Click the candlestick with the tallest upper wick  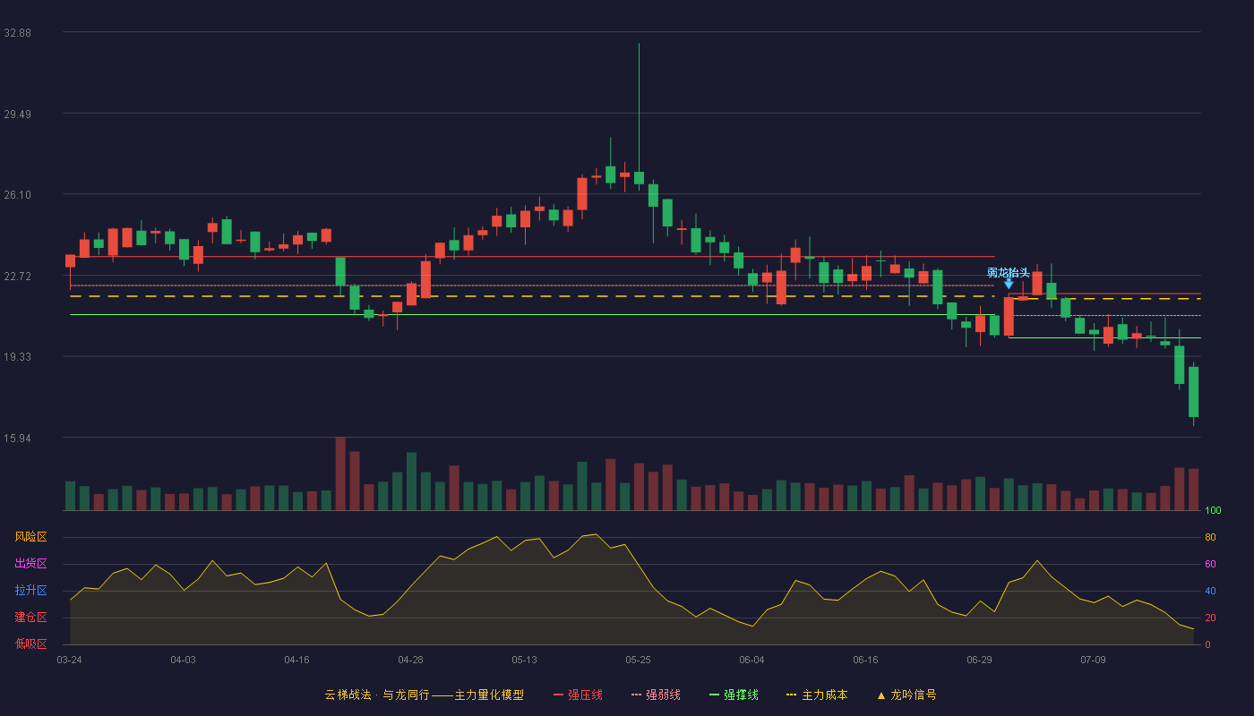pos(639,178)
